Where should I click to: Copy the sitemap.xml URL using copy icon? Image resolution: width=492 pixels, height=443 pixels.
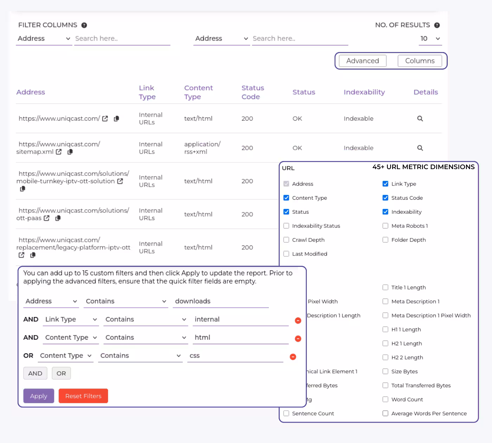click(x=70, y=152)
